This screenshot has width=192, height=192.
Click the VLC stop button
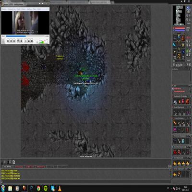pos(11,41)
